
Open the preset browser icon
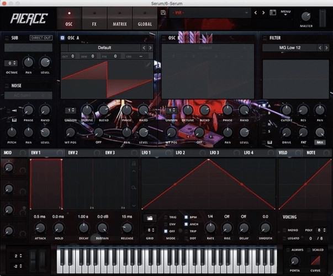tap(273, 13)
